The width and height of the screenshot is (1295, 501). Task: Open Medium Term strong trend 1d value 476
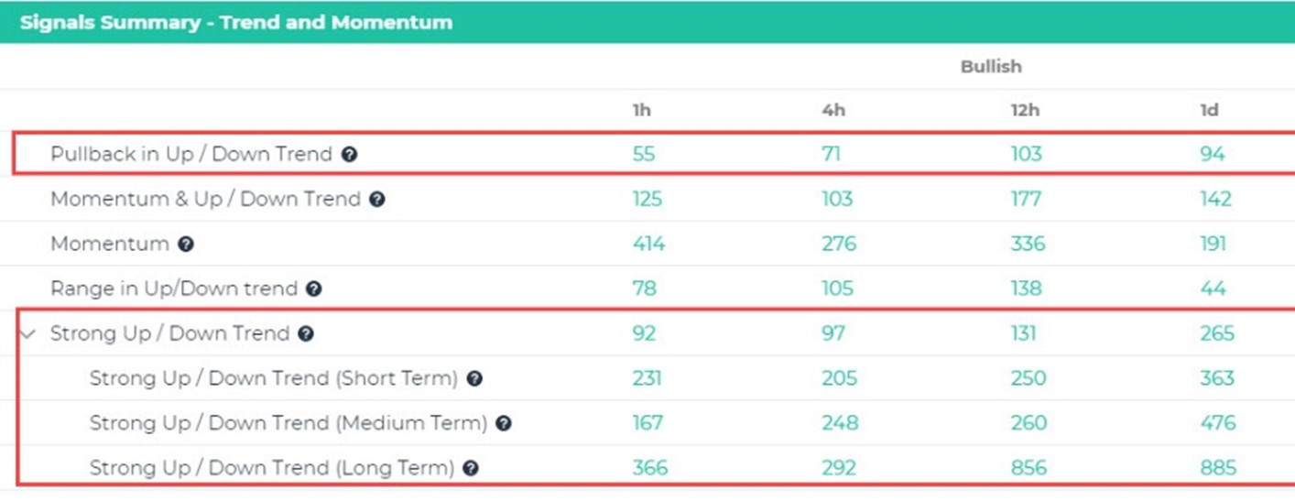tap(1218, 423)
